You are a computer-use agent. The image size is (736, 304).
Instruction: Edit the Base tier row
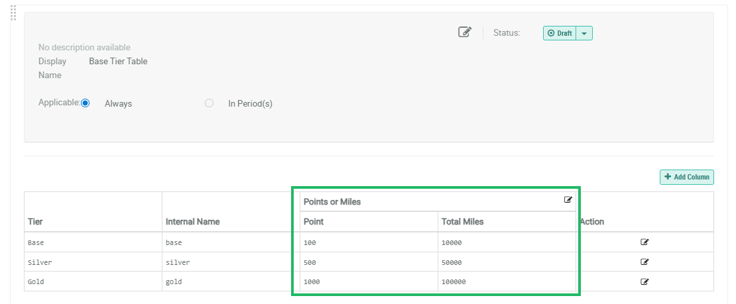point(644,242)
